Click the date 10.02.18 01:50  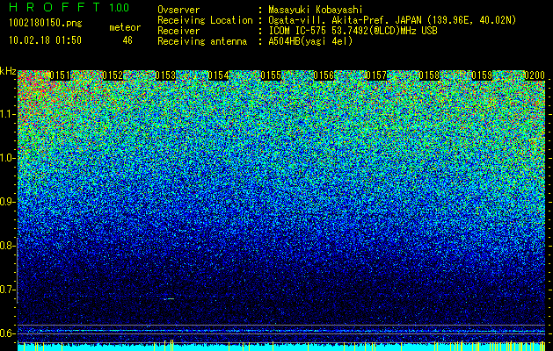tap(45, 39)
